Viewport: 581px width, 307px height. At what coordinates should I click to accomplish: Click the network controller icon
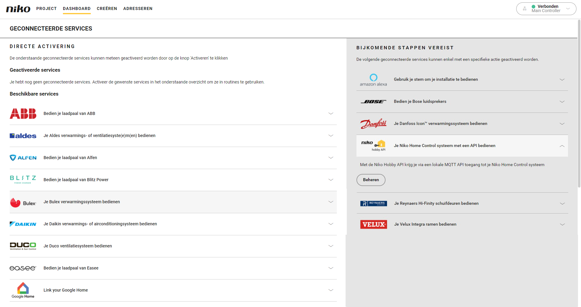[x=525, y=9]
